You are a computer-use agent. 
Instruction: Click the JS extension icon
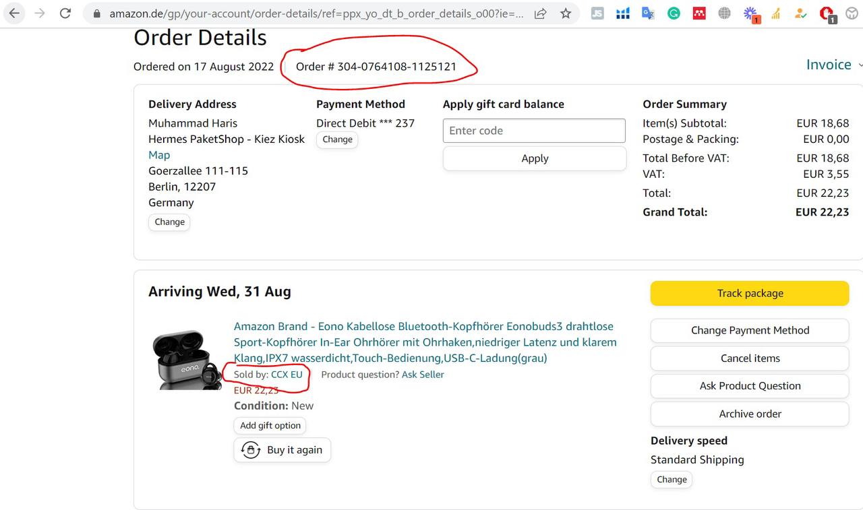[597, 13]
